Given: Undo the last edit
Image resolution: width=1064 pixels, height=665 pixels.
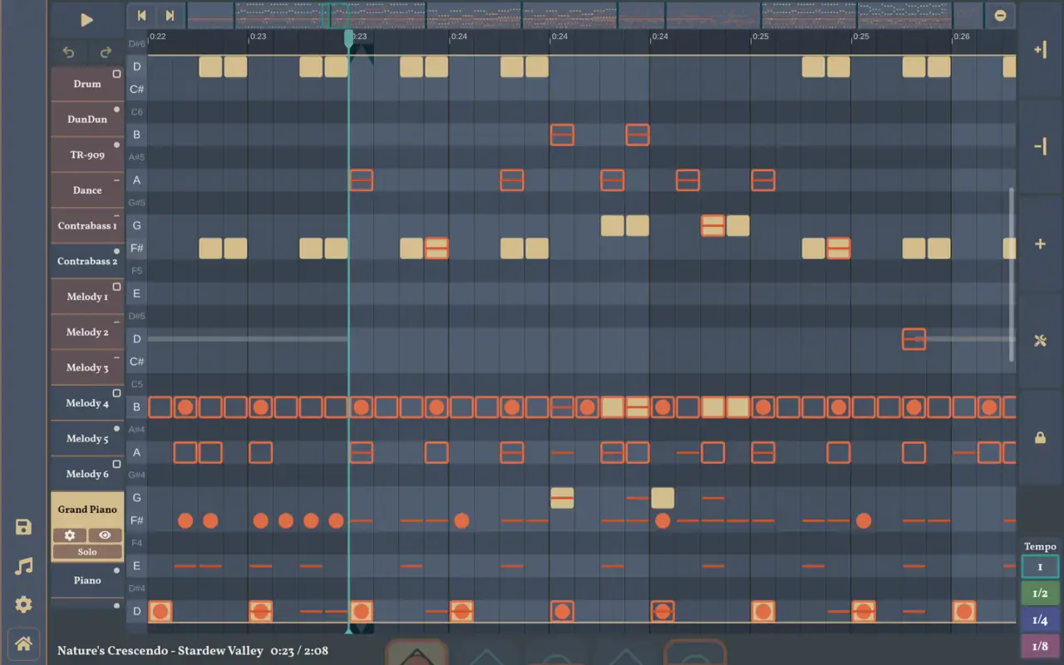Looking at the screenshot, I should (x=68, y=52).
